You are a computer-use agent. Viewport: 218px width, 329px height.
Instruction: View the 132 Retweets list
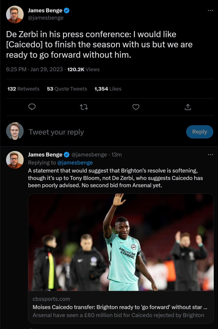[x=23, y=89]
